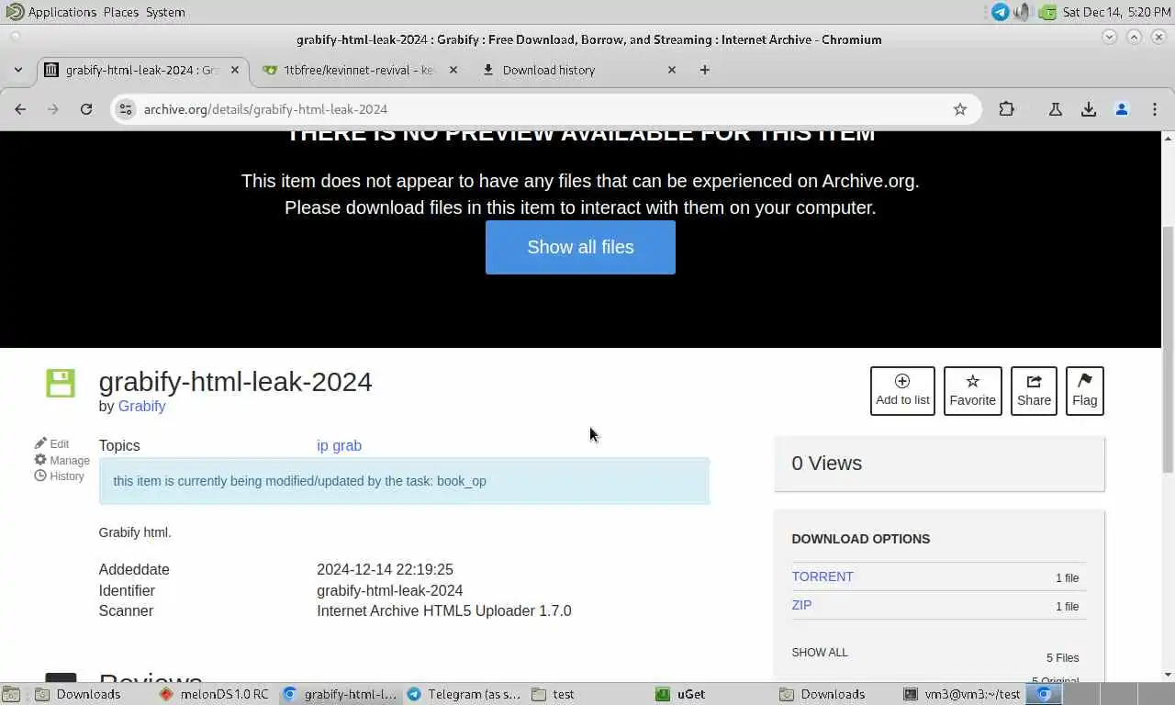Open the Applications menu
This screenshot has height=705, width=1175.
click(52, 12)
